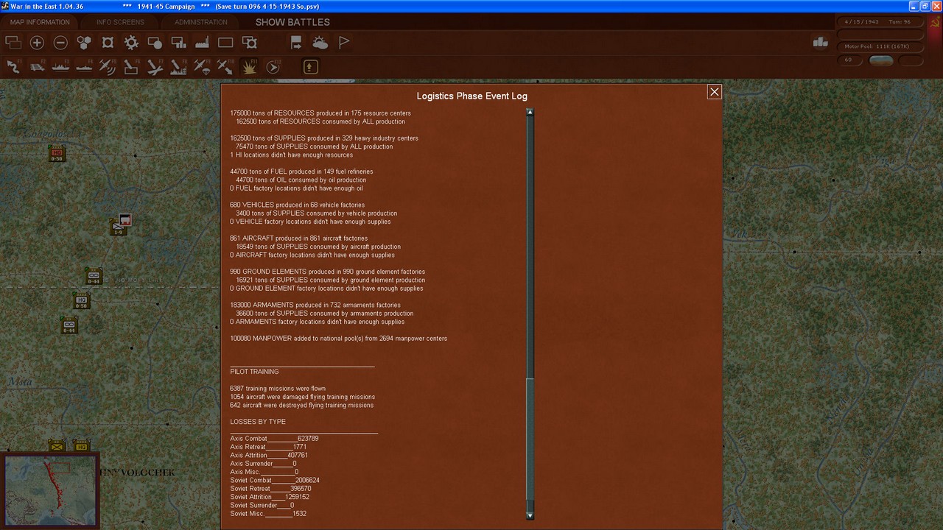Click the gear-shaped toolbar icon

point(131,43)
